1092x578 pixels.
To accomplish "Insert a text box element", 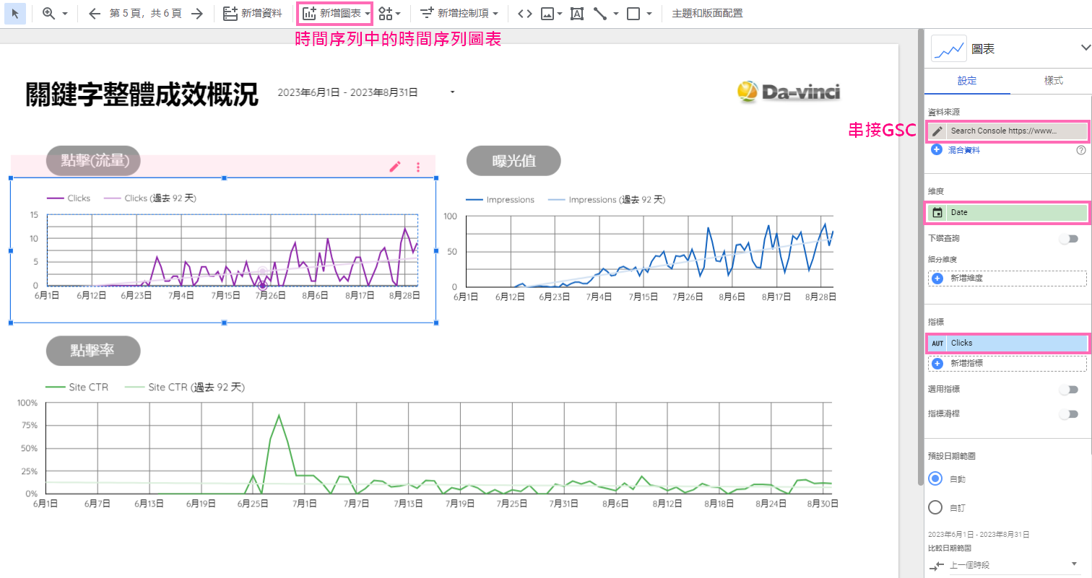I will tap(577, 14).
